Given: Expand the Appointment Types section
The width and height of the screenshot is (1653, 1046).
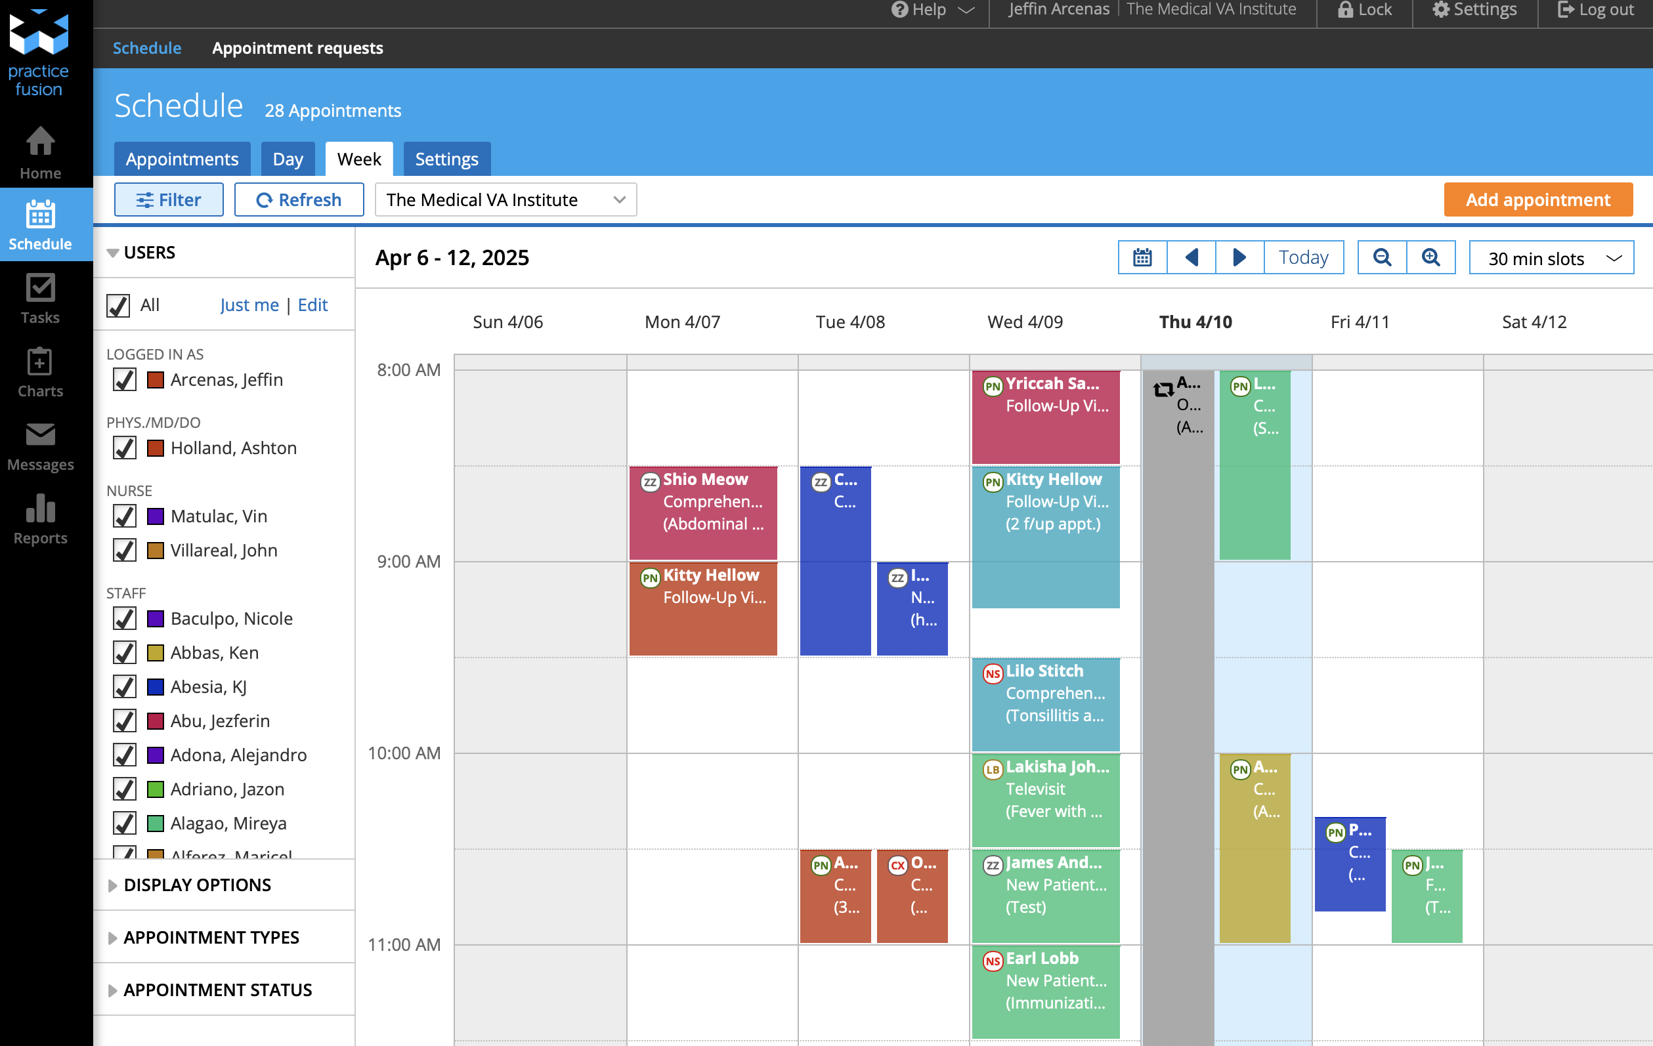Looking at the screenshot, I should (211, 938).
